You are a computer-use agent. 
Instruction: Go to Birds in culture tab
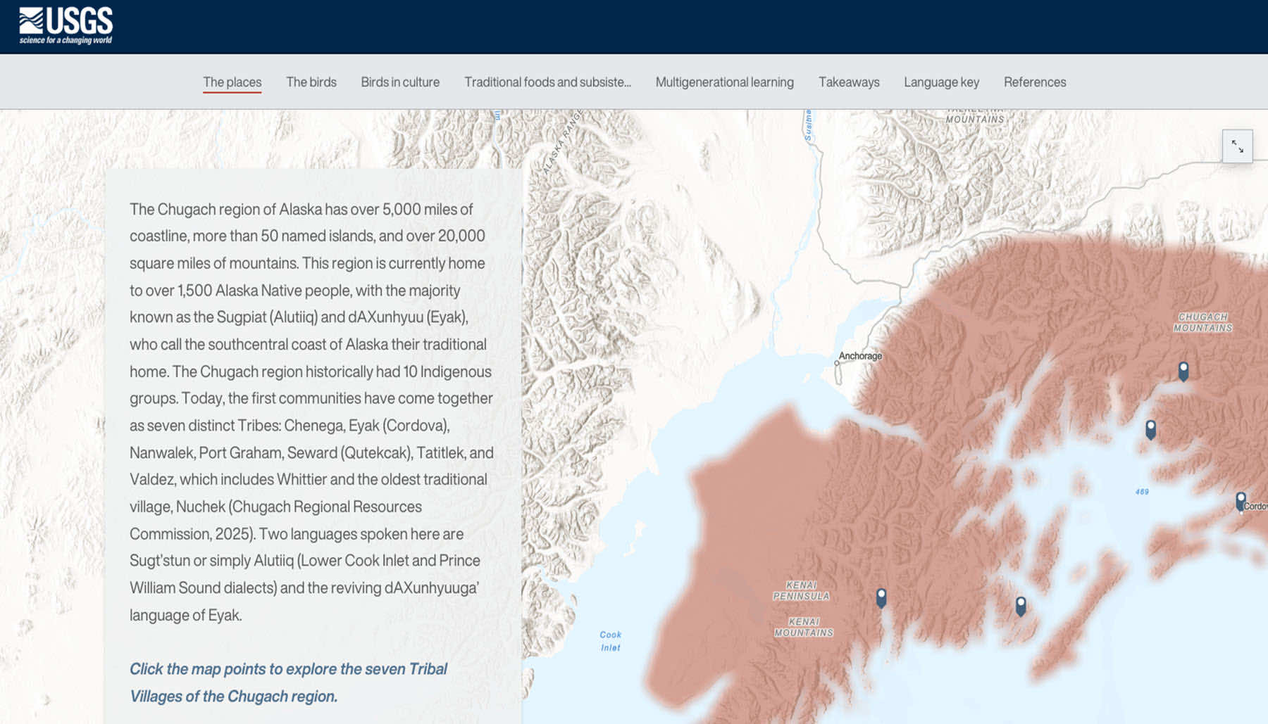[x=399, y=82]
